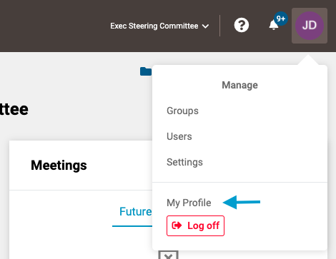Open Users in the Manage menu

(179, 136)
